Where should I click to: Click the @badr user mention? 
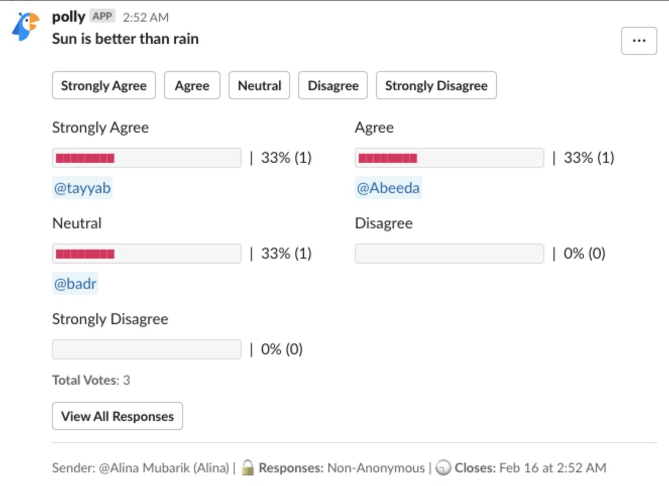pos(75,284)
